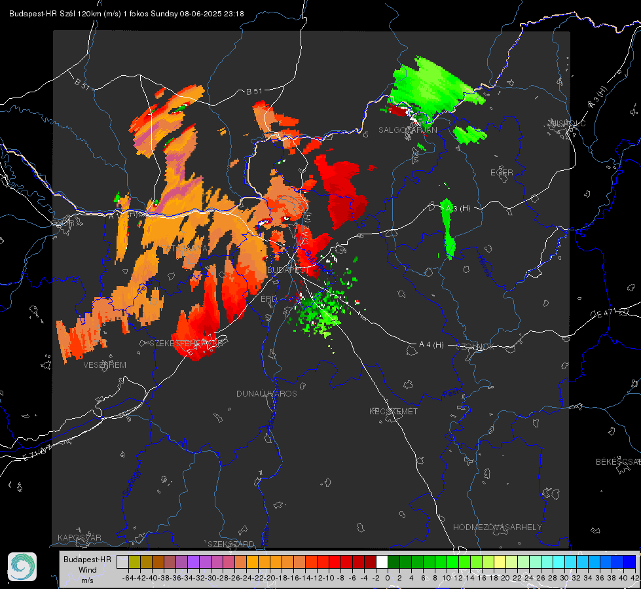Click the ERD town label

[x=268, y=299]
